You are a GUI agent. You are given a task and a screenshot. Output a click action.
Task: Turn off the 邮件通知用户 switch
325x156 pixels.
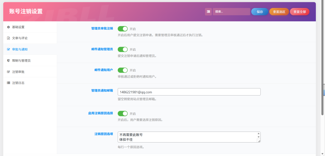tap(122, 70)
